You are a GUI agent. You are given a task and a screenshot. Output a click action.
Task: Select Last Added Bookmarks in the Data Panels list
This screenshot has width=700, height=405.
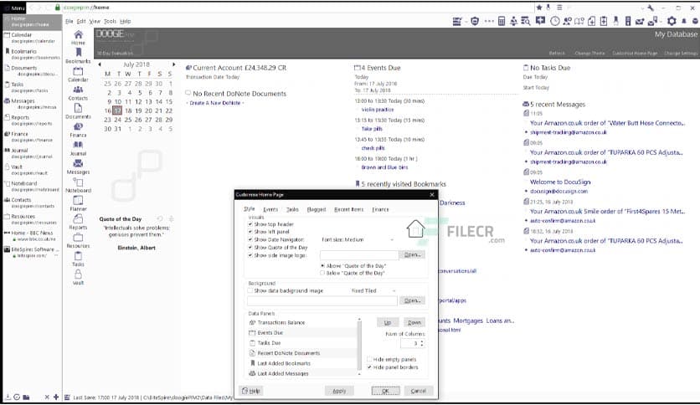point(301,363)
